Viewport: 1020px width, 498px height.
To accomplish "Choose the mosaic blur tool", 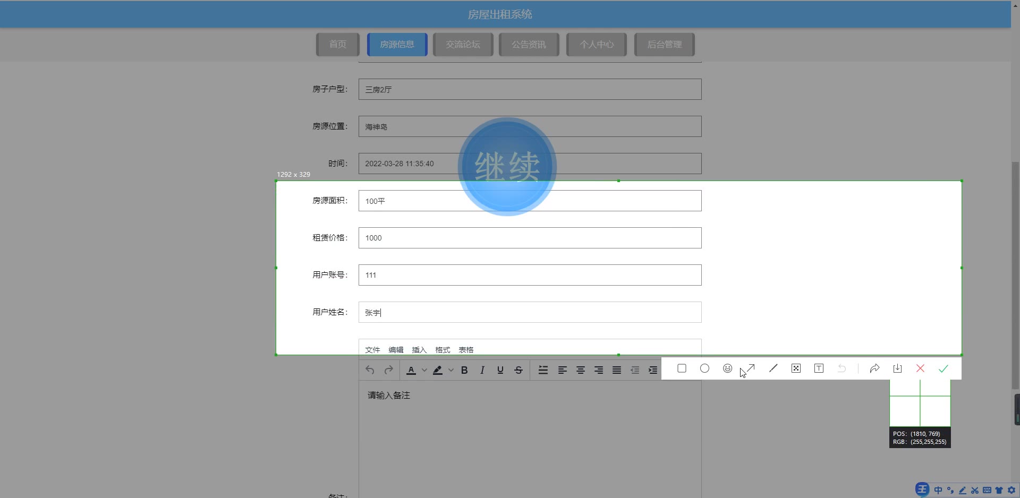I will pyautogui.click(x=796, y=368).
